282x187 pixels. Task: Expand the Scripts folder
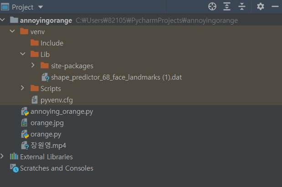click(23, 89)
